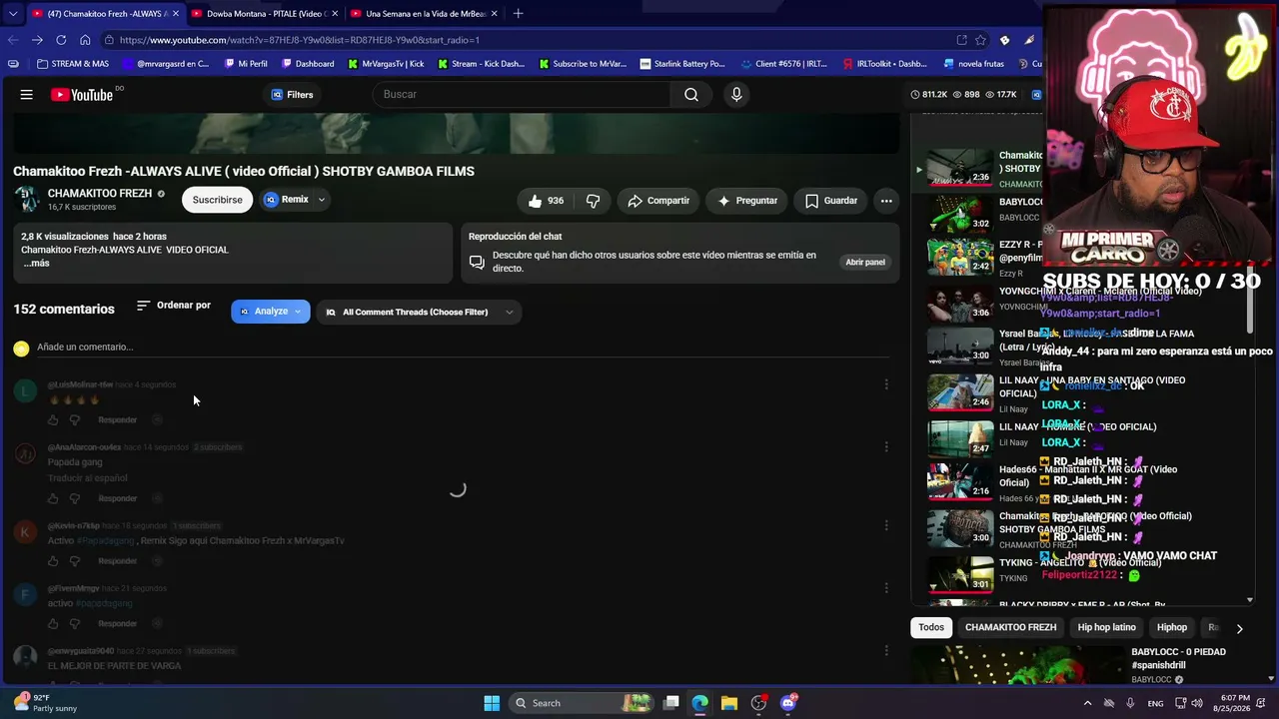Open the Dowba Montana - PITALE browser tab
This screenshot has height=719, width=1279.
click(263, 14)
